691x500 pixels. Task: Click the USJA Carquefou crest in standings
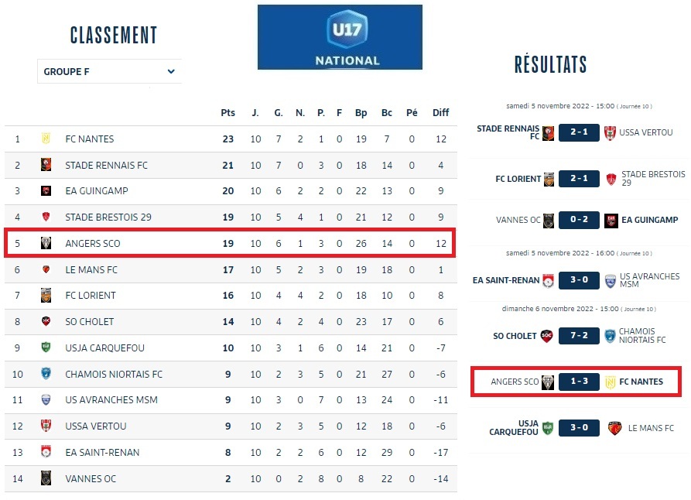point(46,348)
